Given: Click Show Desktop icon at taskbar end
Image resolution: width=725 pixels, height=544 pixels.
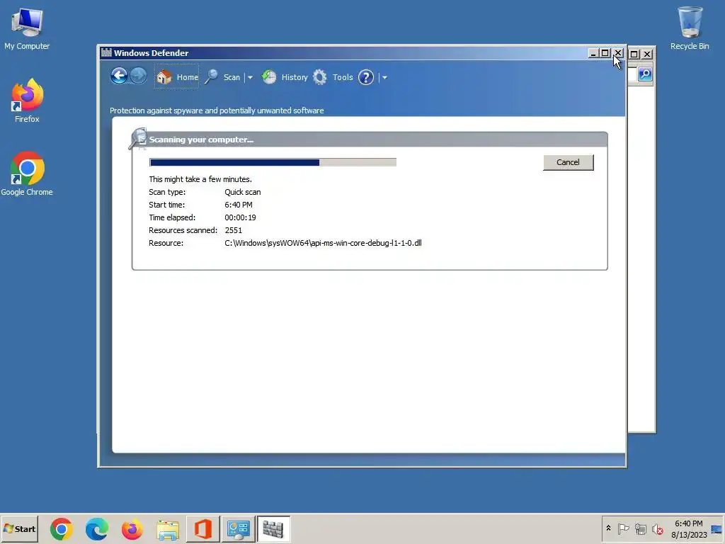Looking at the screenshot, I should (x=717, y=529).
